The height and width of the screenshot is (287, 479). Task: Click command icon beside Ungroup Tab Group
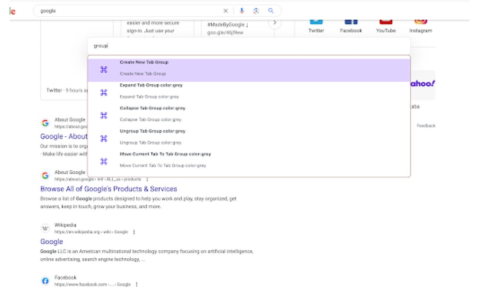tap(104, 138)
